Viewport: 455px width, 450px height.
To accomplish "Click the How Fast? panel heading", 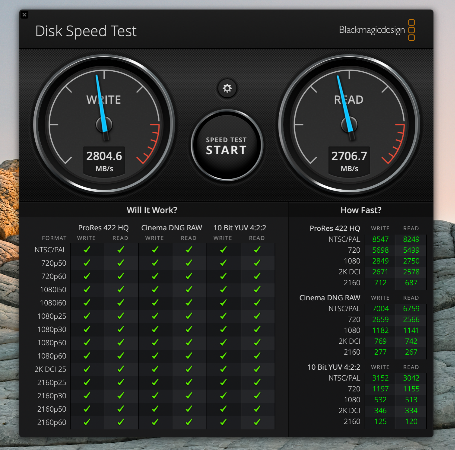I will [x=361, y=210].
